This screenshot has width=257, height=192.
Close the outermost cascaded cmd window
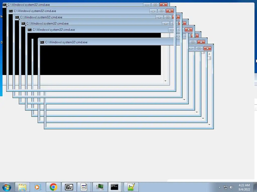point(207,48)
